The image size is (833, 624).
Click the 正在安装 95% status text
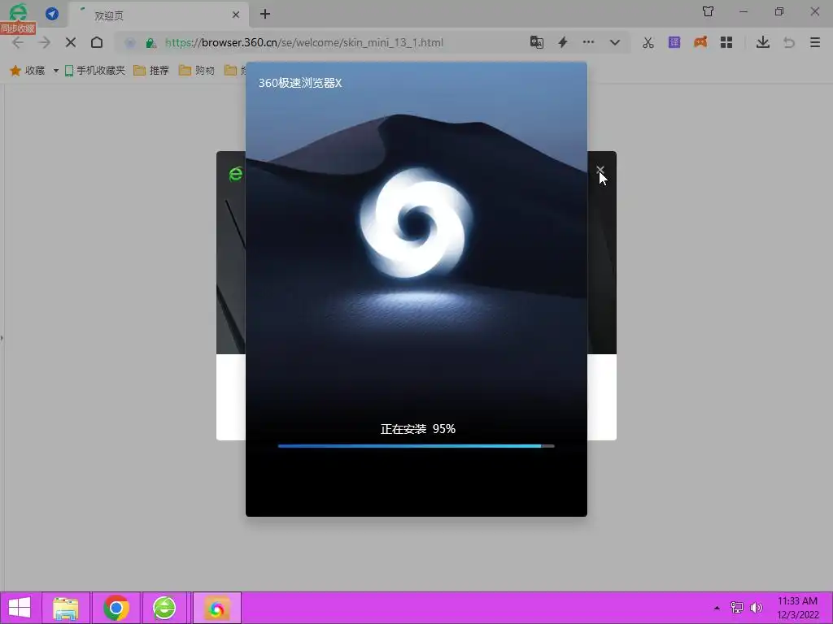418,429
